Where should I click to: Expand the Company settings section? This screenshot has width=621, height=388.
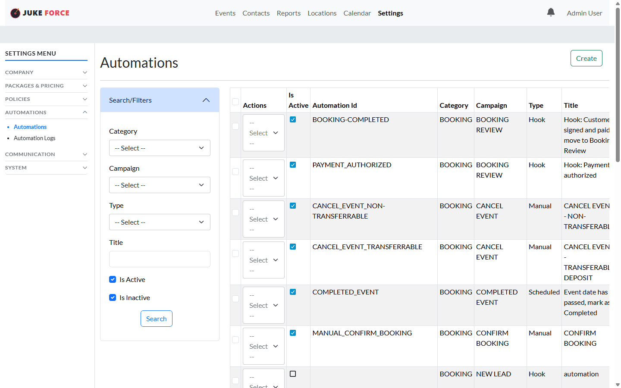46,72
